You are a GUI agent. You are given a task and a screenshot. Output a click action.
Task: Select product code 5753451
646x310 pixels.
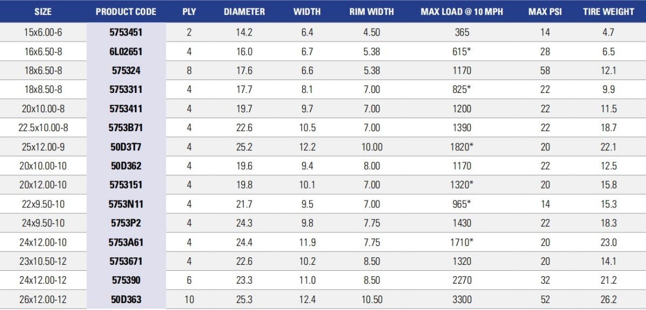tap(126, 32)
